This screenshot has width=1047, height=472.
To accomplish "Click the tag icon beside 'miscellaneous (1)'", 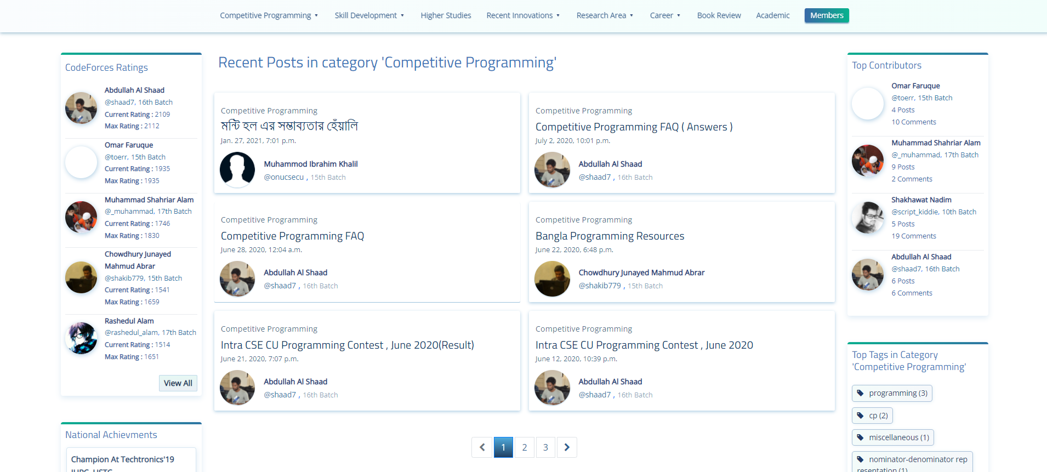I will (x=860, y=437).
